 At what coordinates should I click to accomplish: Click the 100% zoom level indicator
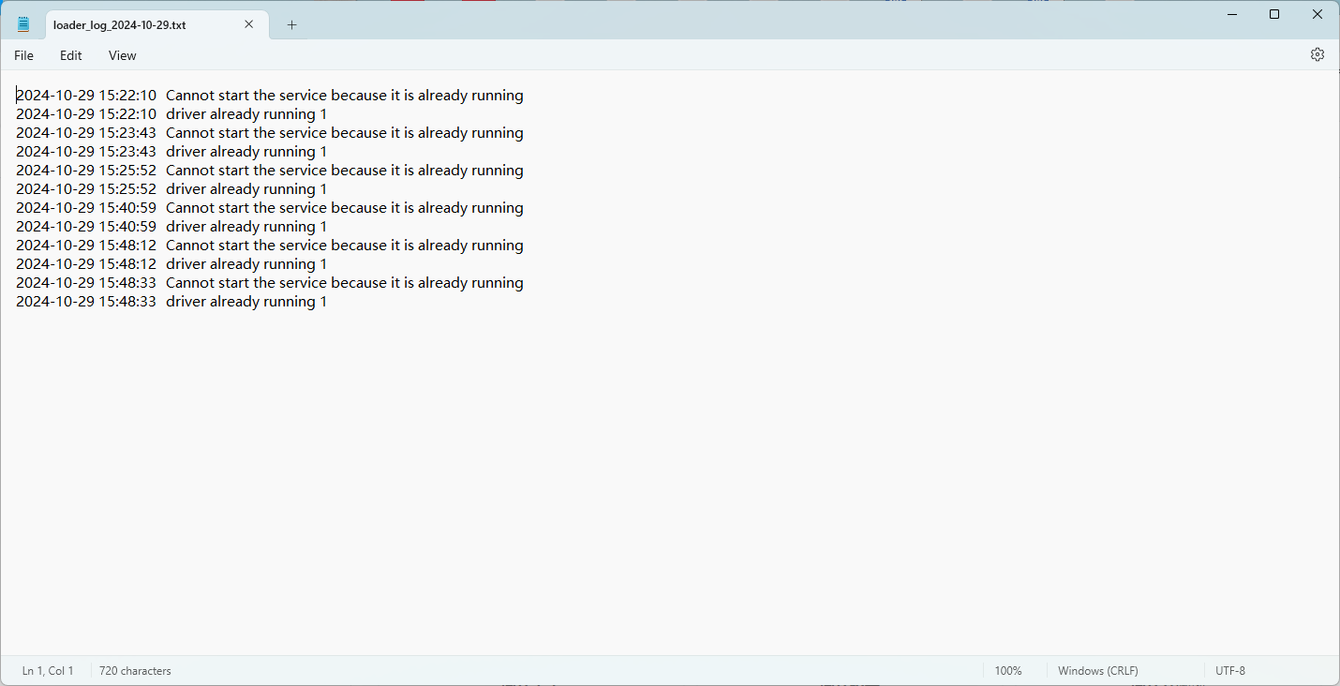pyautogui.click(x=1008, y=671)
